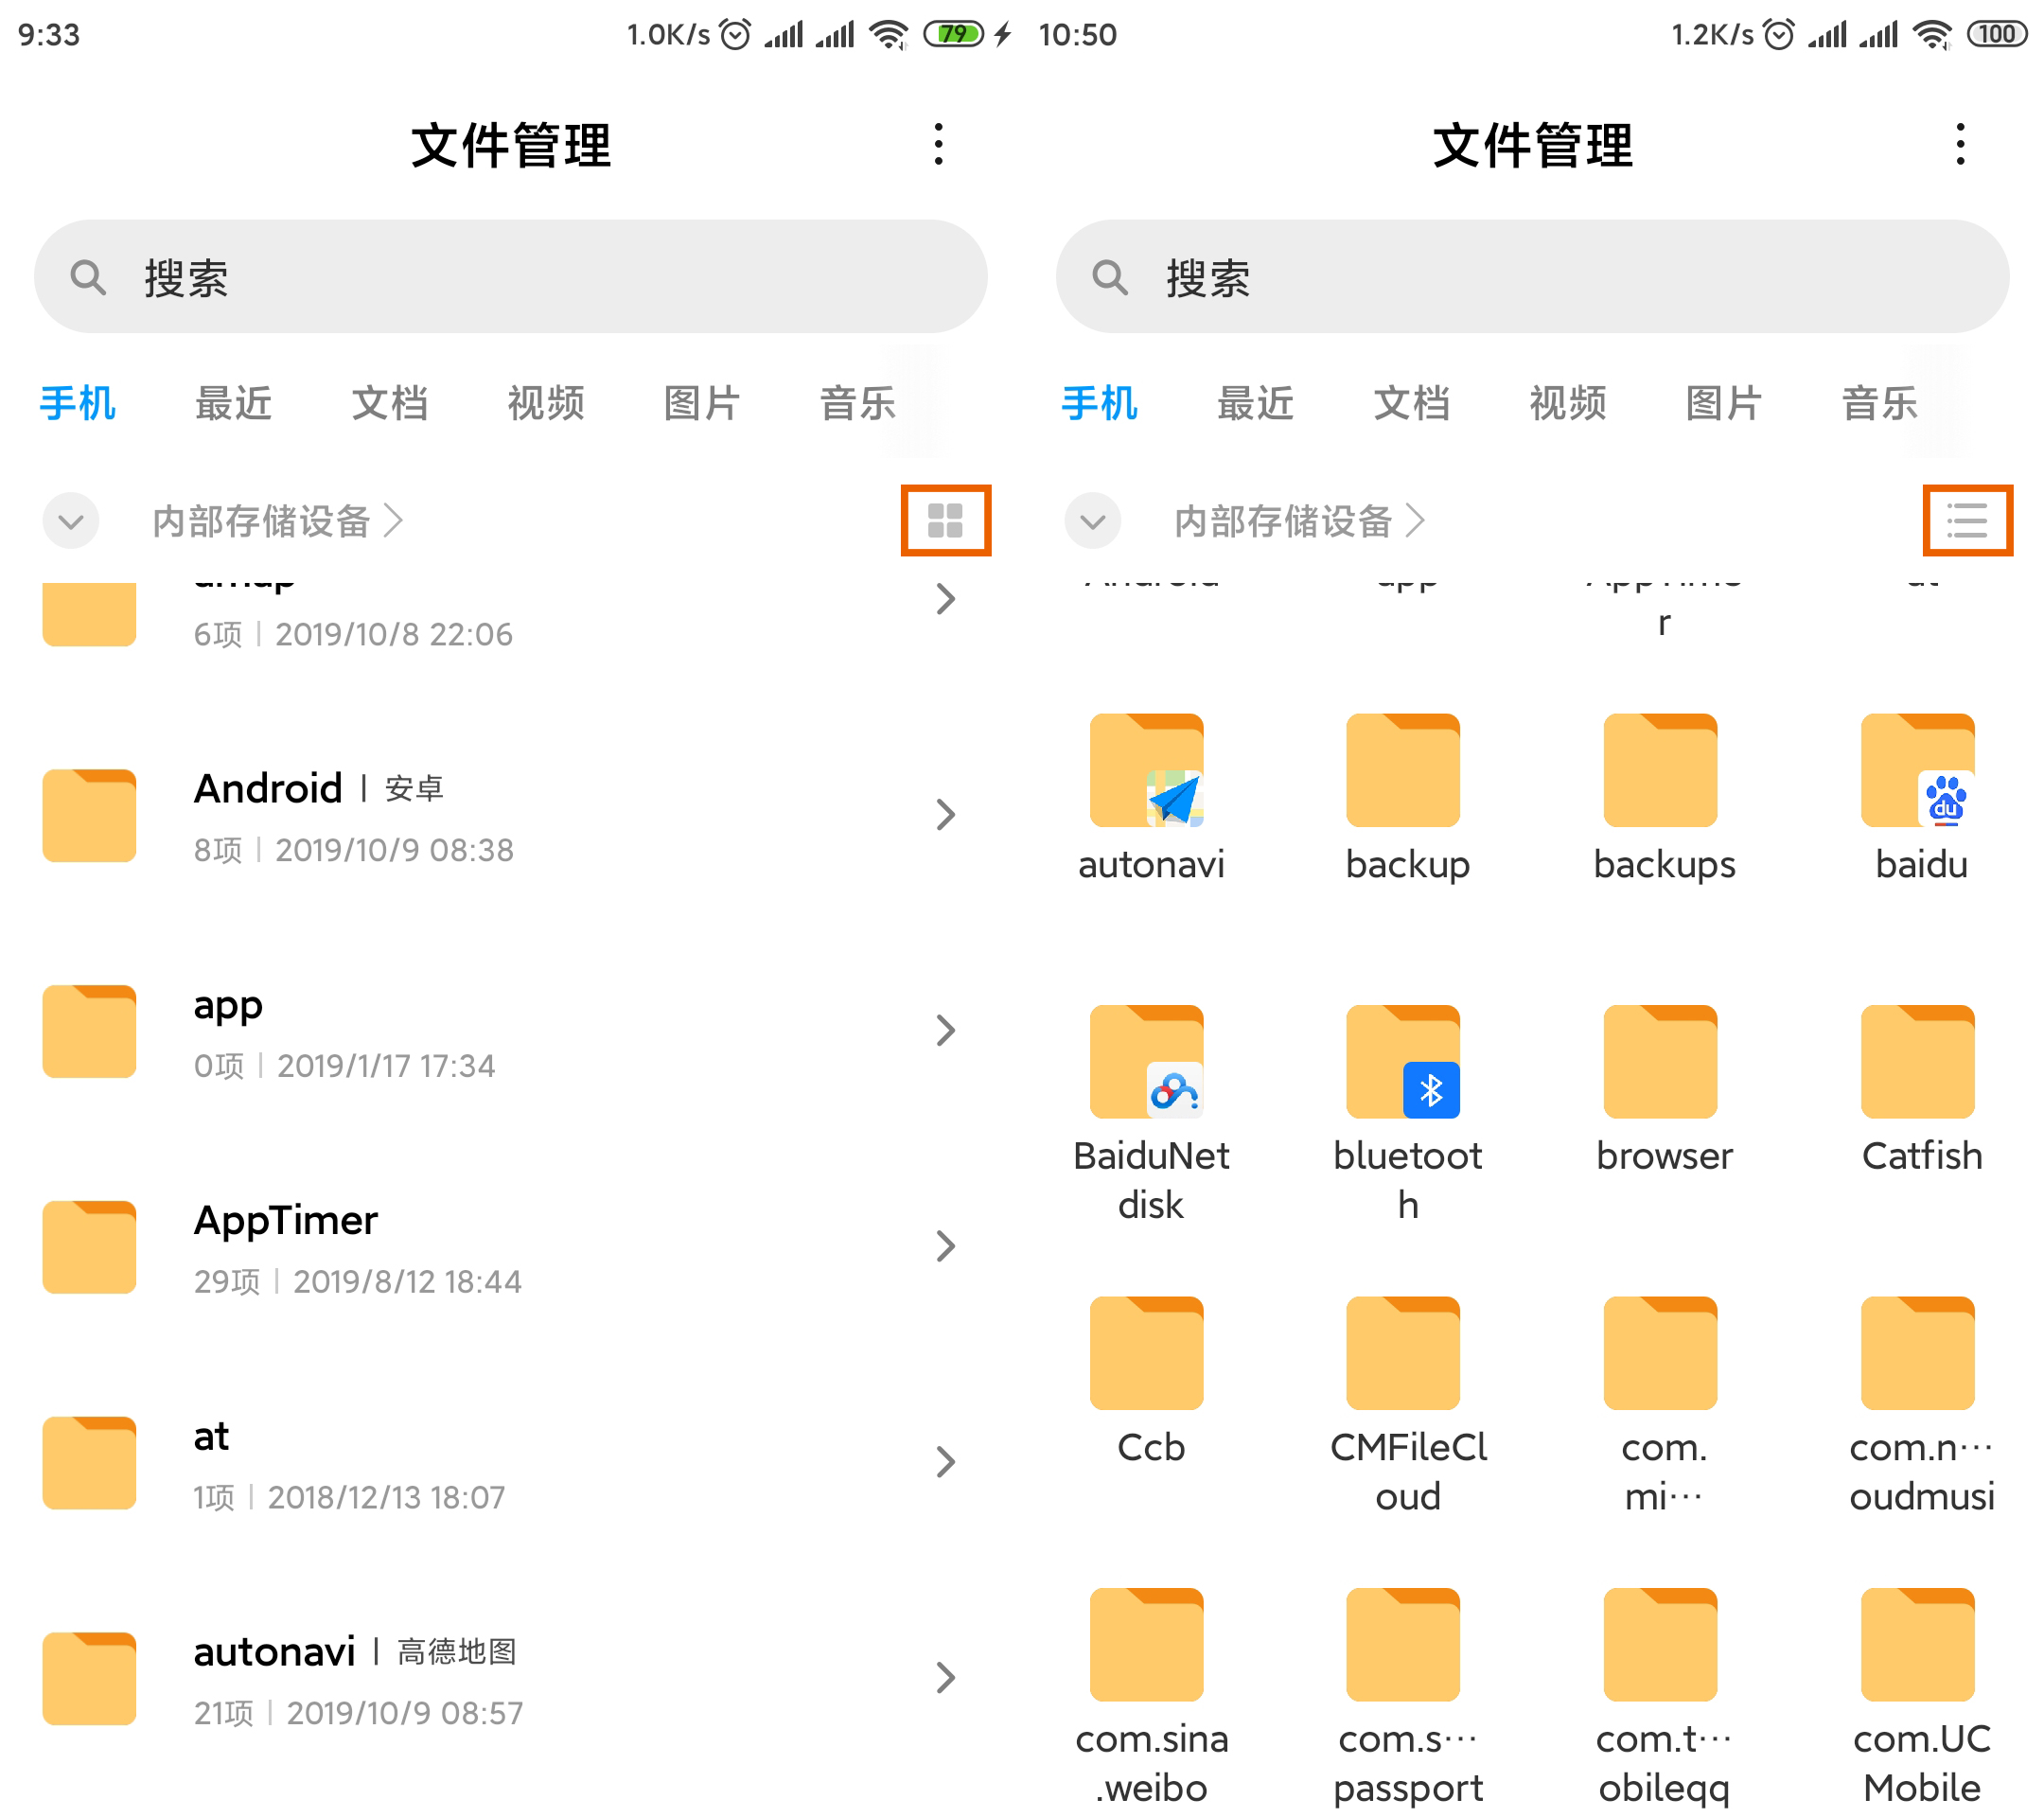Open the backups folder

(x=1660, y=770)
